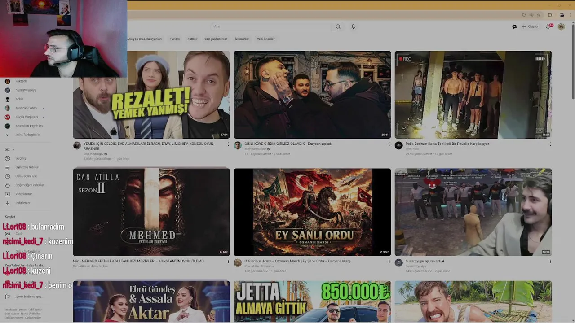Click the crossed-eye icon in the address bar

[x=531, y=15]
